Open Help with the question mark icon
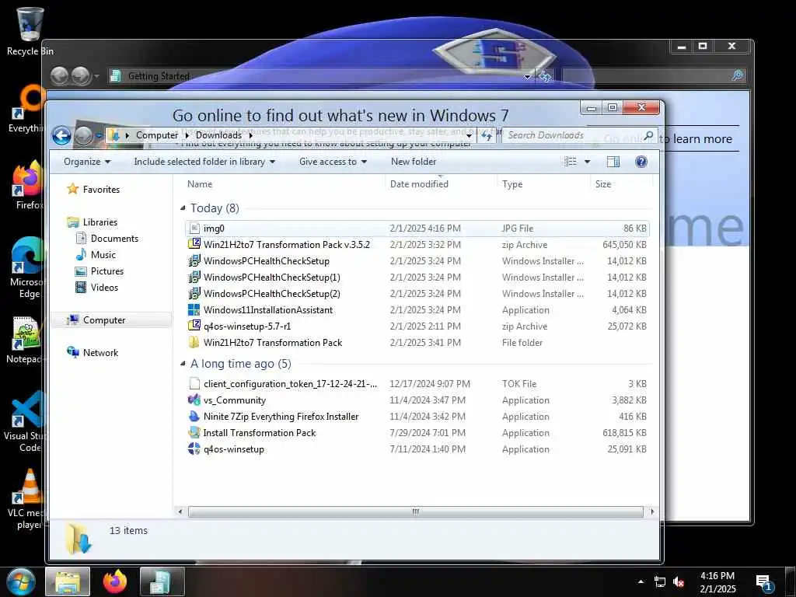Screen dimensions: 796x597 [x=641, y=162]
